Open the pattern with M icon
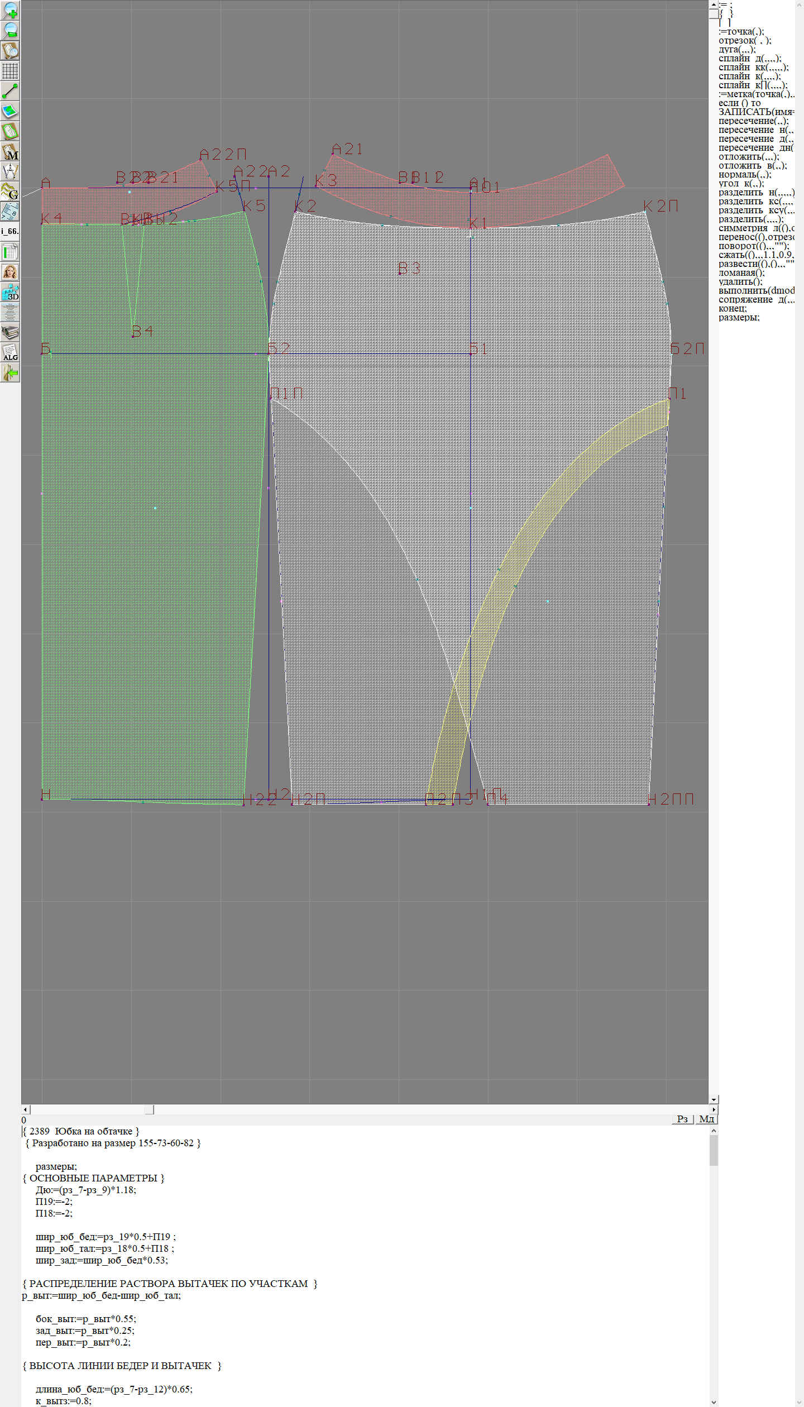 coord(10,151)
